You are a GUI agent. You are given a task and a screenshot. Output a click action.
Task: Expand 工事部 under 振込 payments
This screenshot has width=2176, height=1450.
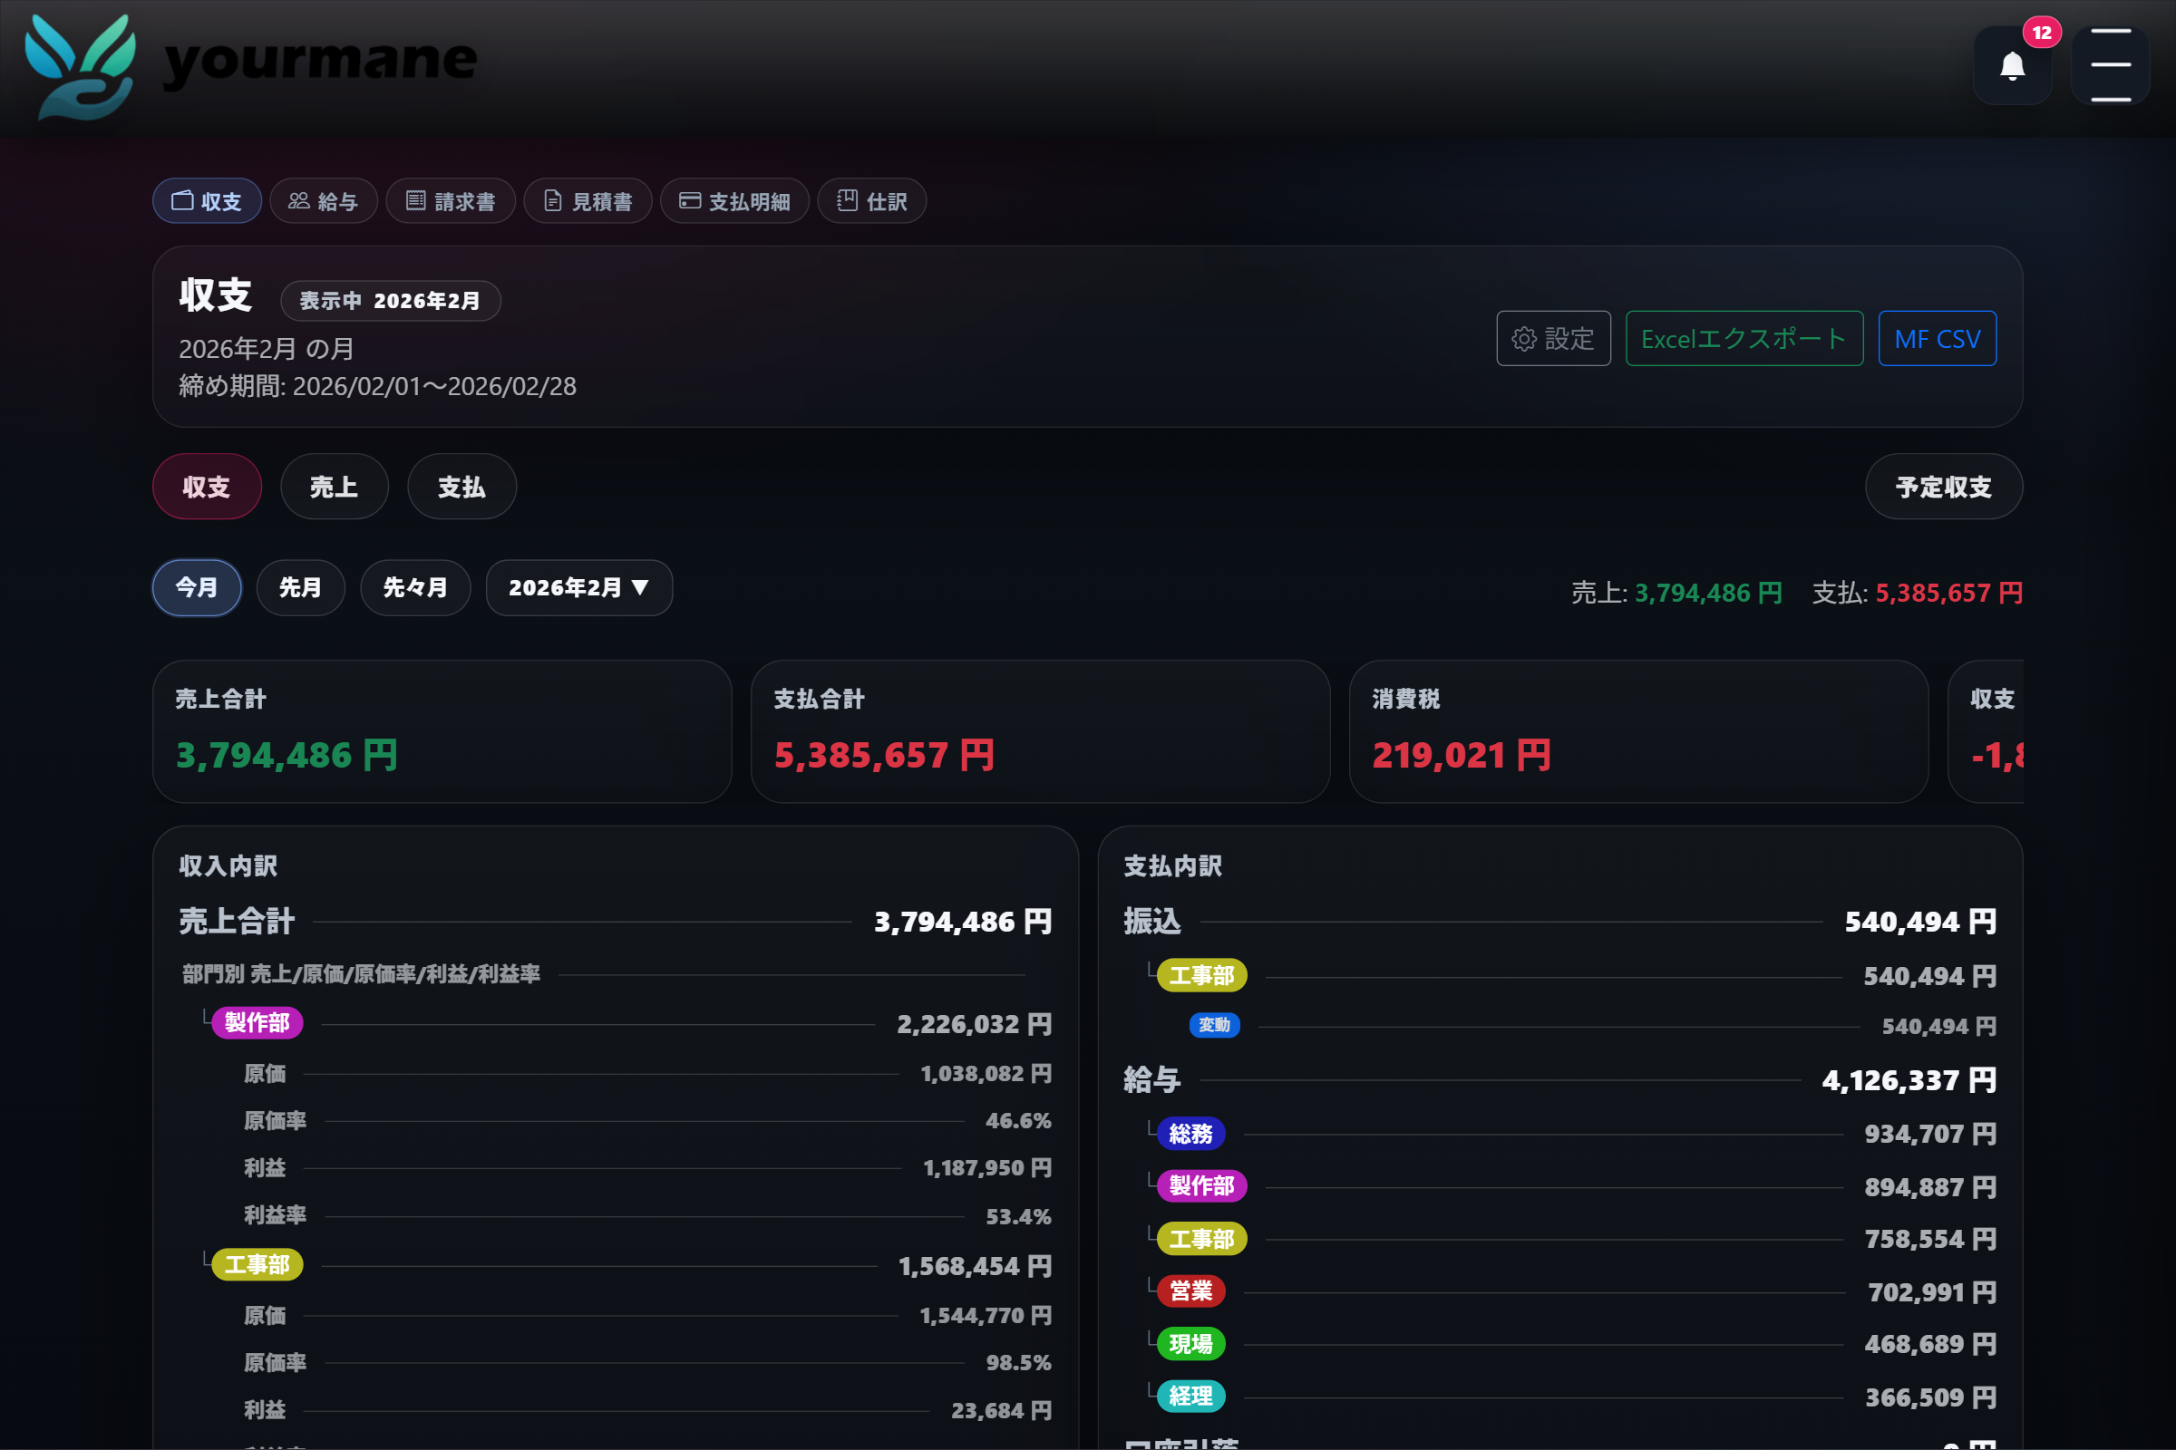click(1202, 976)
